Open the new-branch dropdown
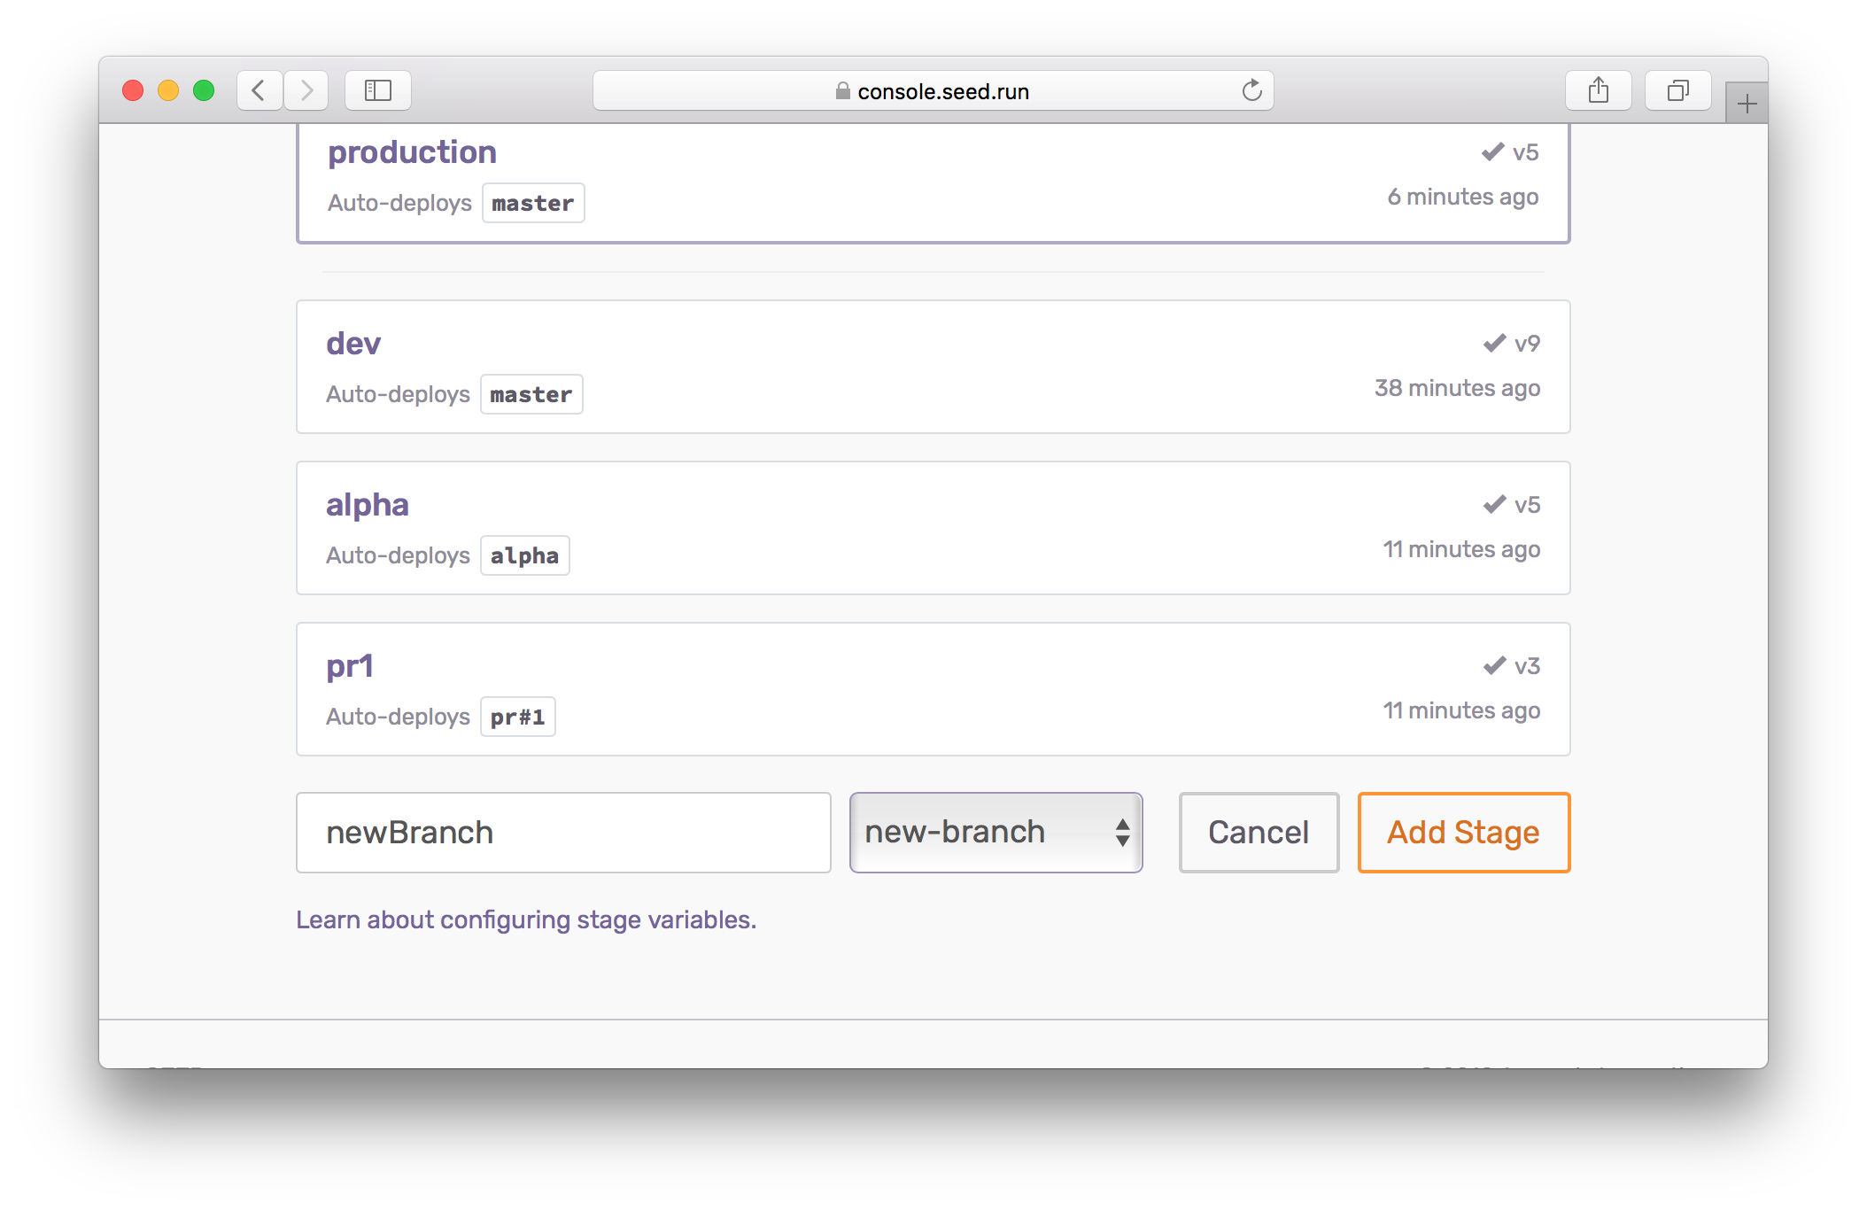Viewport: 1867px width, 1210px height. (x=995, y=833)
